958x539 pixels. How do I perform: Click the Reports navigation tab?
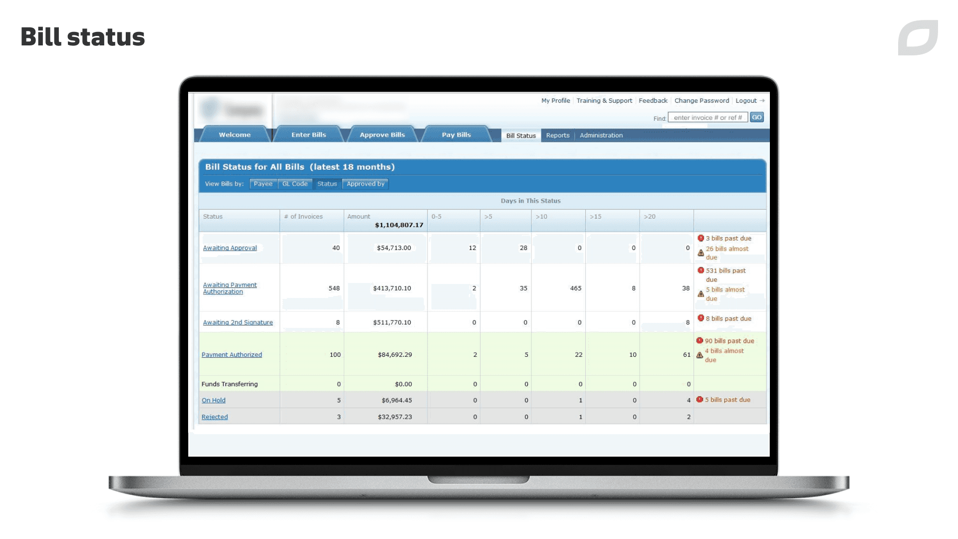(557, 135)
